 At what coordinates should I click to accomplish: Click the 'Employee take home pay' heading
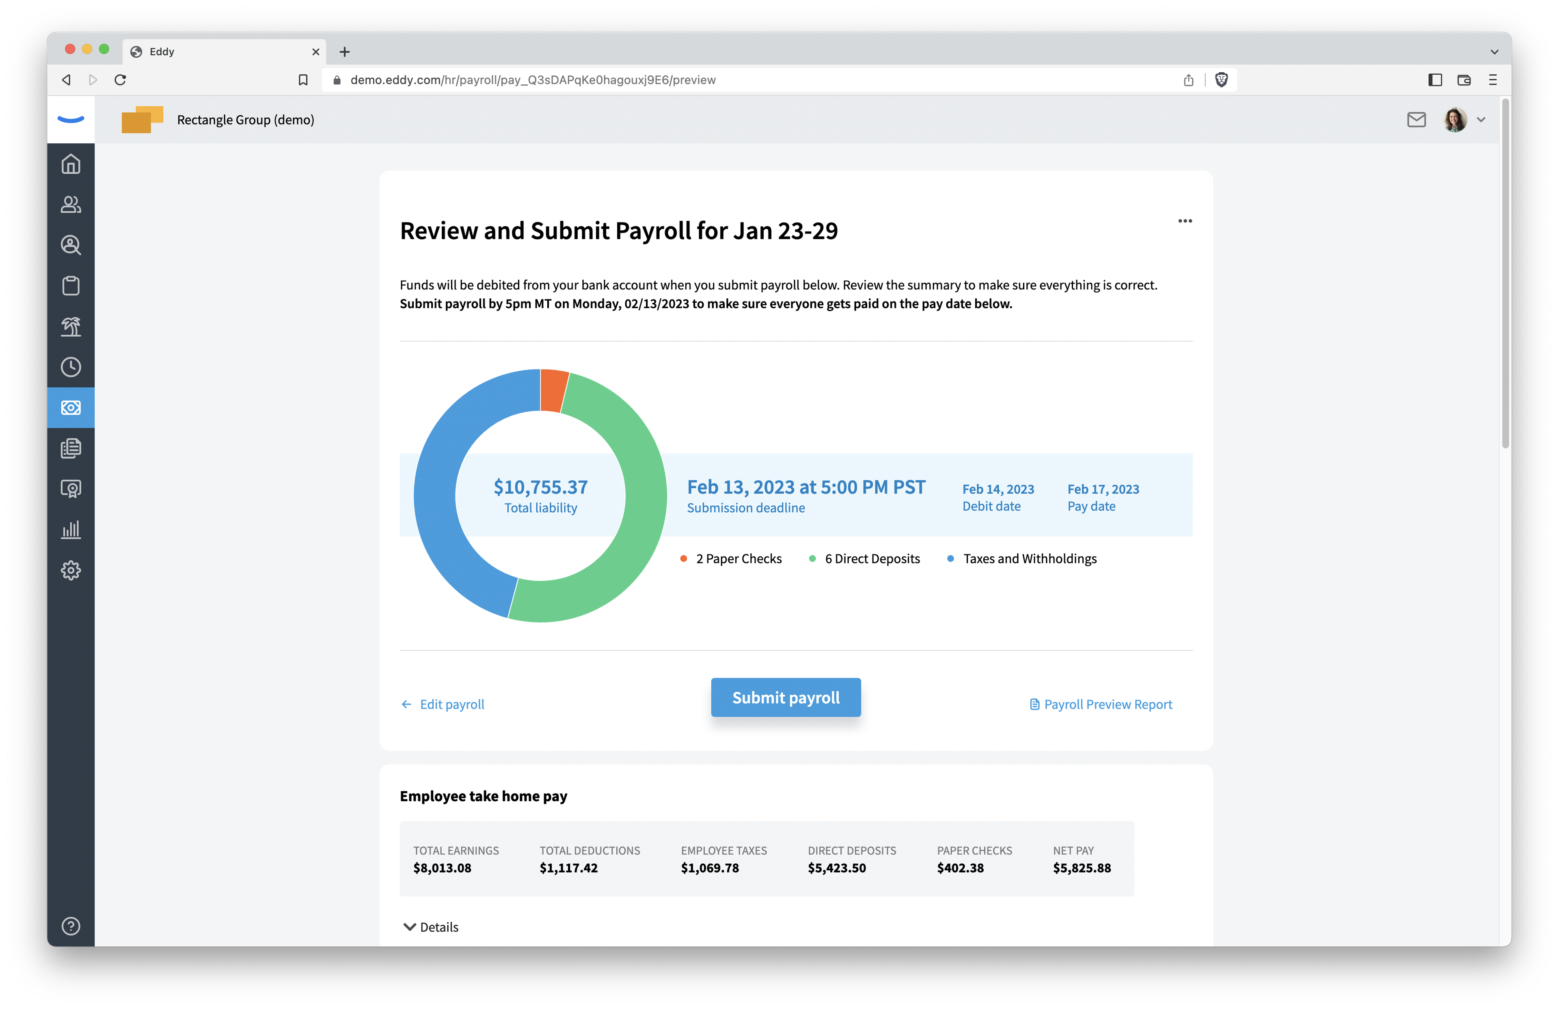point(484,796)
